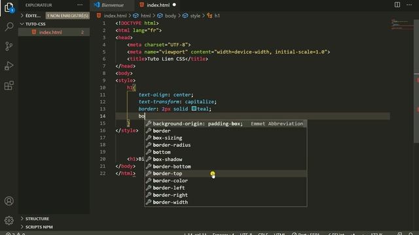419x235 pixels.
Task: Select the border suggestion
Action: pos(226,131)
